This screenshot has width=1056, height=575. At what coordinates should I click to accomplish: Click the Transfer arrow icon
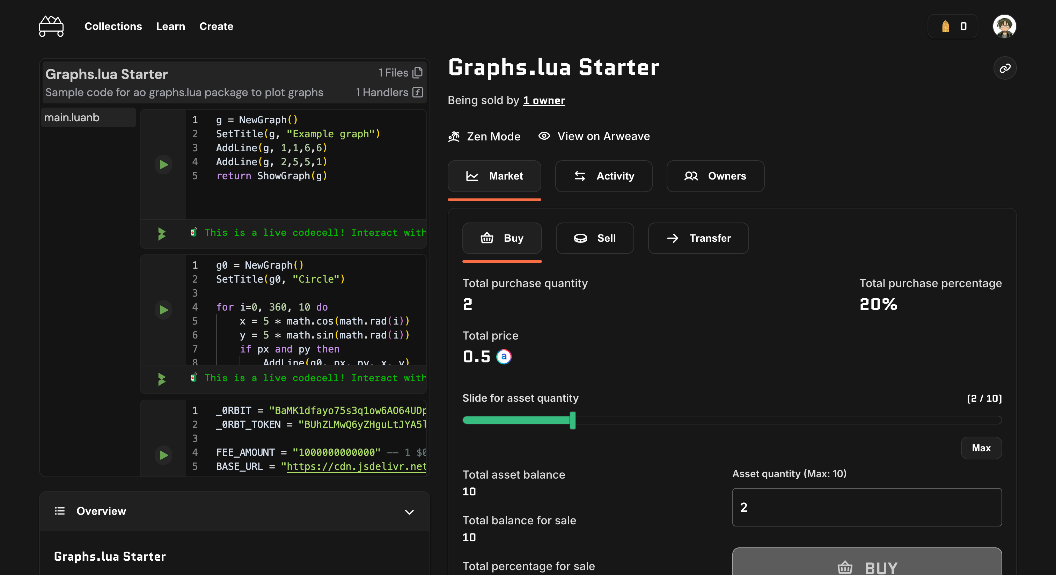tap(673, 238)
